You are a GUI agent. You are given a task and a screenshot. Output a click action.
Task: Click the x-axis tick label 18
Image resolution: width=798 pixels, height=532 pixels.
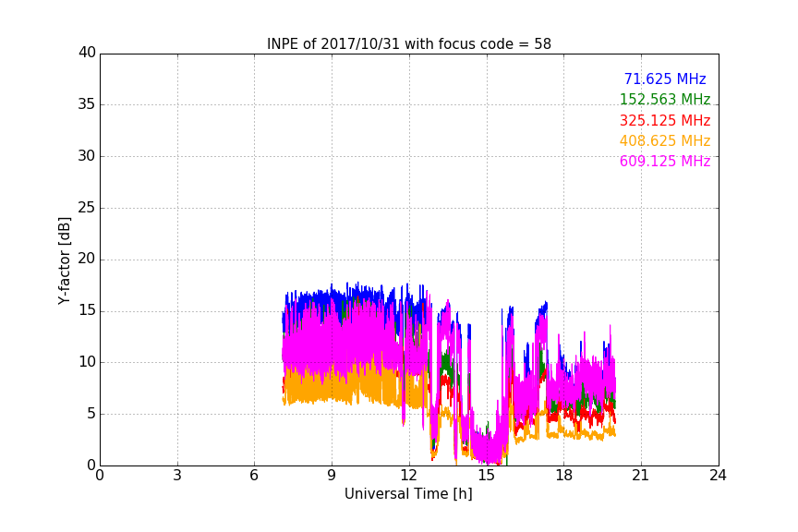[x=563, y=476]
